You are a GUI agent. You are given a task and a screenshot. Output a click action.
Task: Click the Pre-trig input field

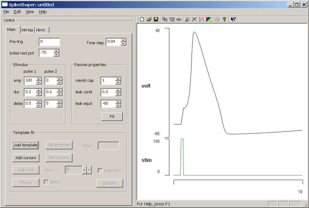49,42
